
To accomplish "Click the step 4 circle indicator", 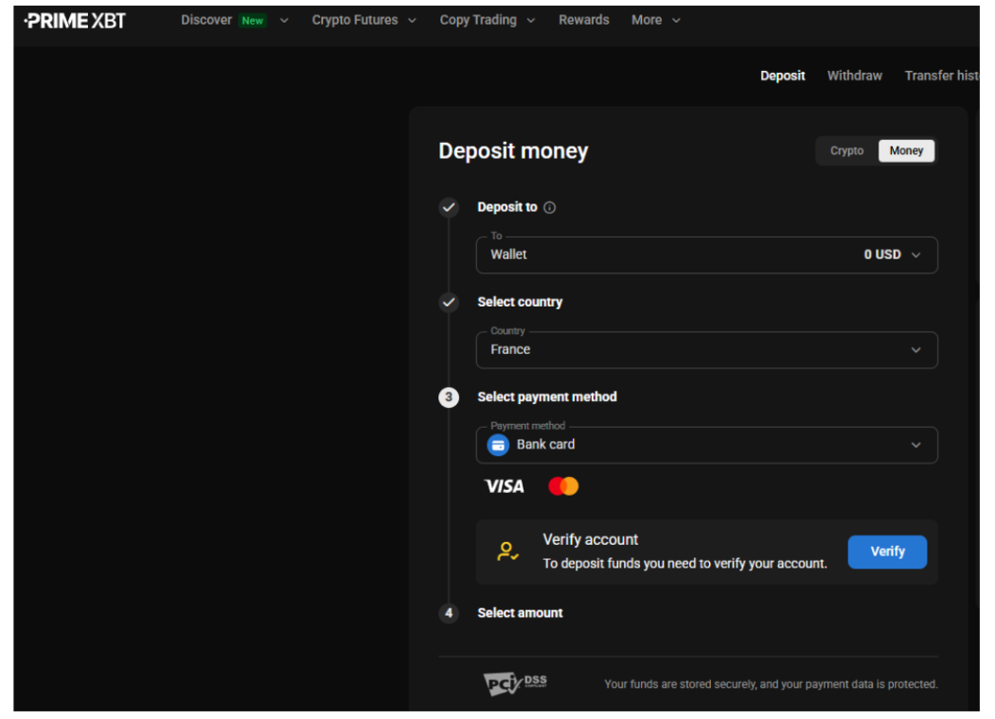I will 449,613.
